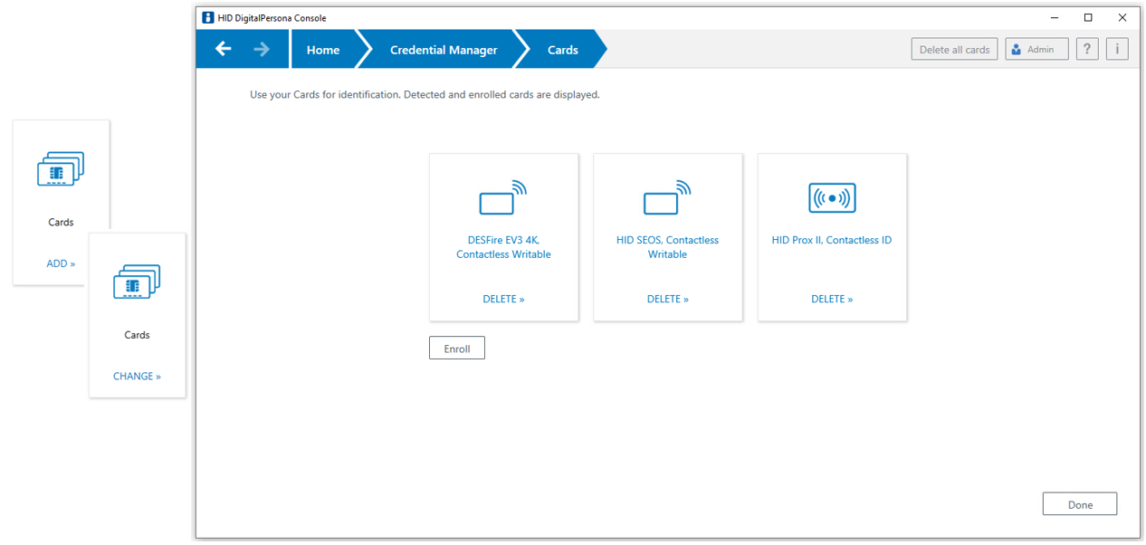Click the Enroll button
The image size is (1146, 545).
457,349
